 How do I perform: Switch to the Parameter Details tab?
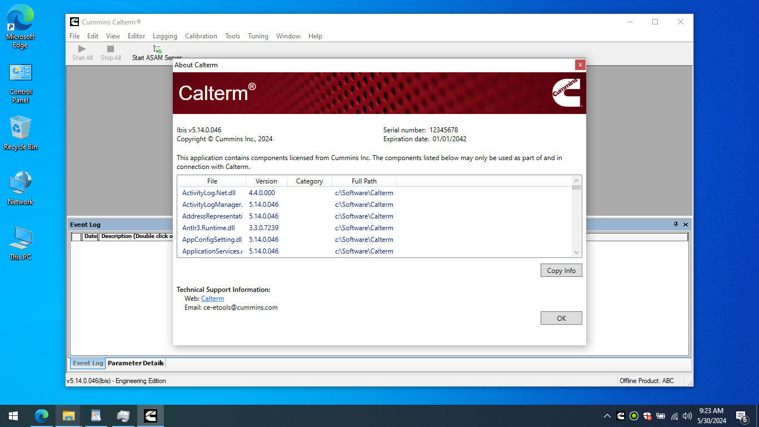click(x=136, y=363)
